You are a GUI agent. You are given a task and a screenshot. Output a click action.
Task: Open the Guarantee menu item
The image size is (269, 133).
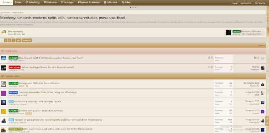[50, 3]
